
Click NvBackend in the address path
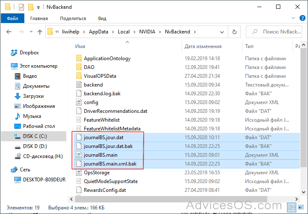click(x=177, y=32)
